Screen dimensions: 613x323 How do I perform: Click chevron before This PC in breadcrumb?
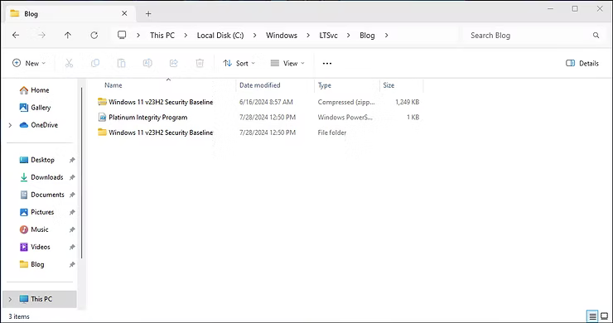(138, 35)
